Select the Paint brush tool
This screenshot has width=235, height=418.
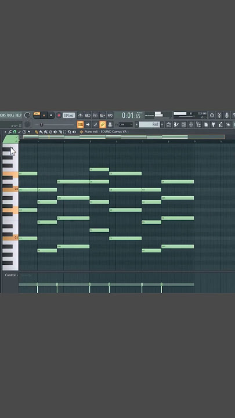pos(41,132)
